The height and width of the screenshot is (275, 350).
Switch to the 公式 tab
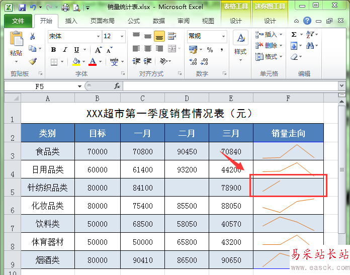(x=133, y=21)
